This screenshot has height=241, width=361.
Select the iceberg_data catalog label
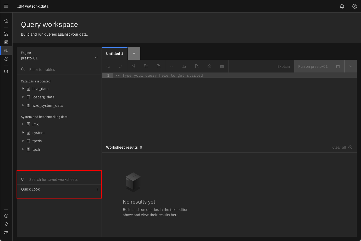[x=43, y=97]
